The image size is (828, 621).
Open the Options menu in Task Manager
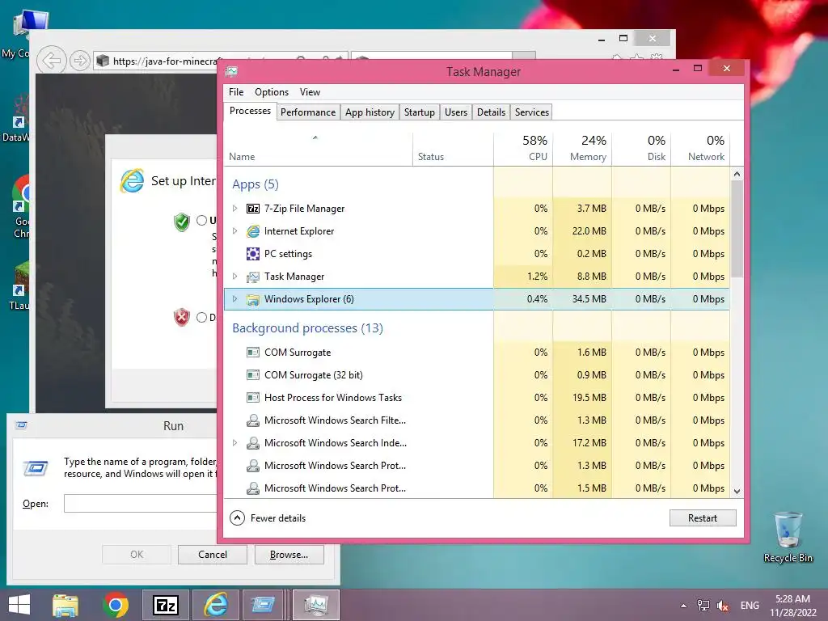point(272,92)
